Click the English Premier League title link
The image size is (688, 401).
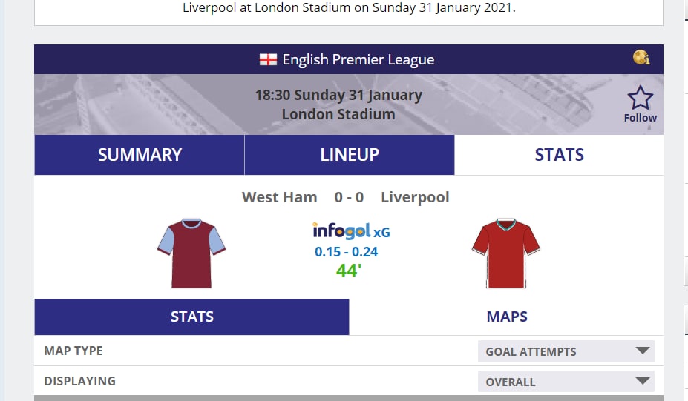point(358,59)
